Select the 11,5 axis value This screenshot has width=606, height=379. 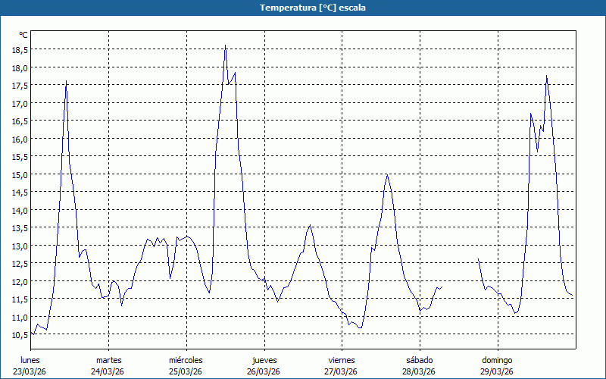(x=20, y=299)
